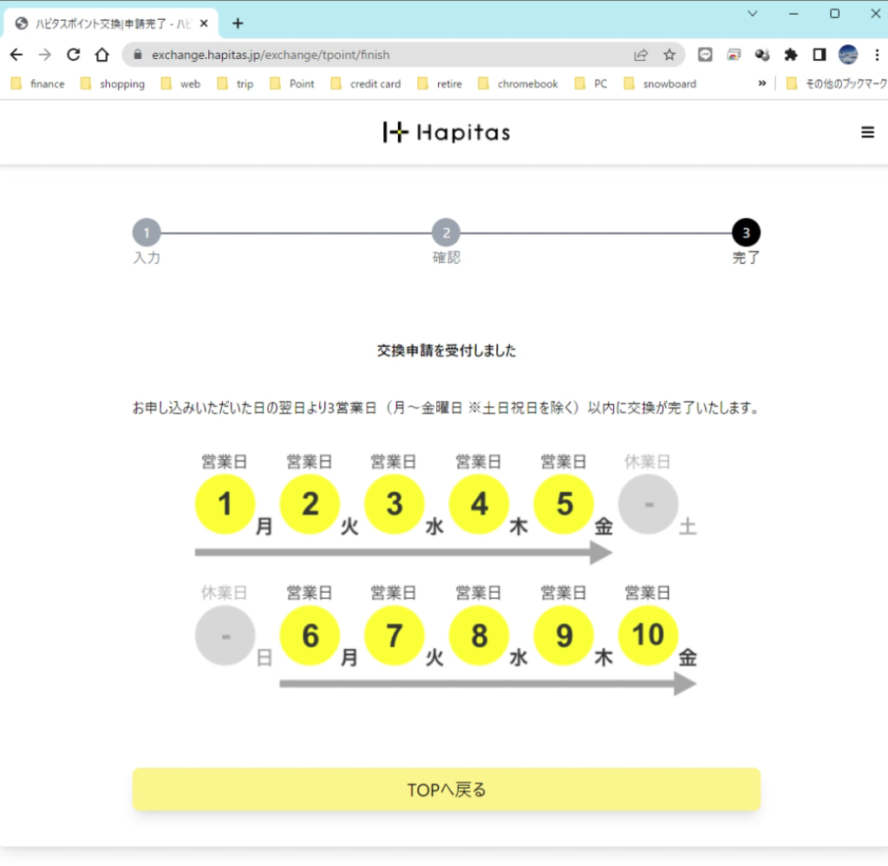888x866 pixels.
Task: Open Chrome three-dot menu
Action: click(x=877, y=55)
